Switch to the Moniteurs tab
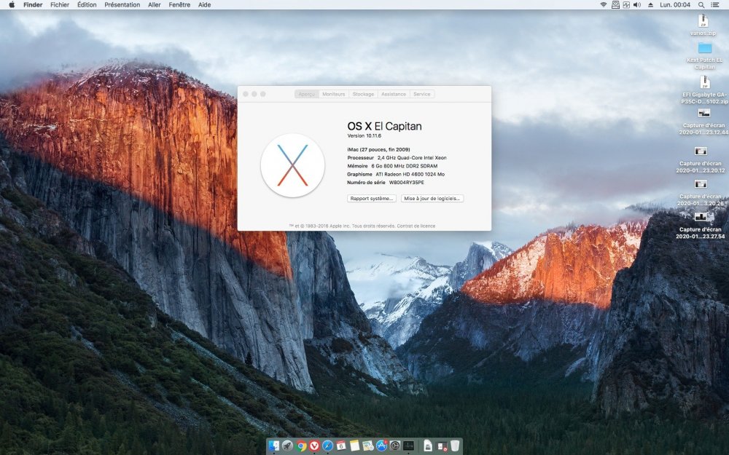The width and height of the screenshot is (729, 455). tap(334, 94)
